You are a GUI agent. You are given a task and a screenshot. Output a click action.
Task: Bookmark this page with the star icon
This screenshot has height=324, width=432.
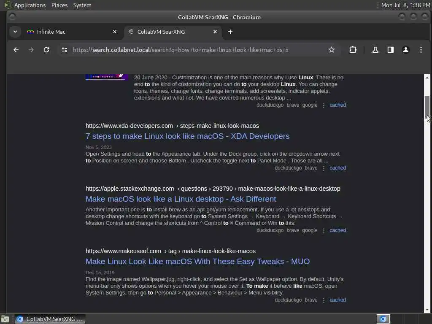332,50
